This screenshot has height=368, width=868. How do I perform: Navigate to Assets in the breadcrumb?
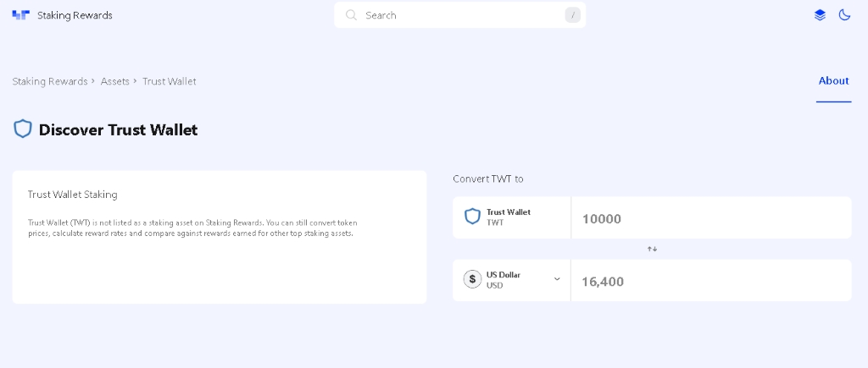tap(115, 81)
